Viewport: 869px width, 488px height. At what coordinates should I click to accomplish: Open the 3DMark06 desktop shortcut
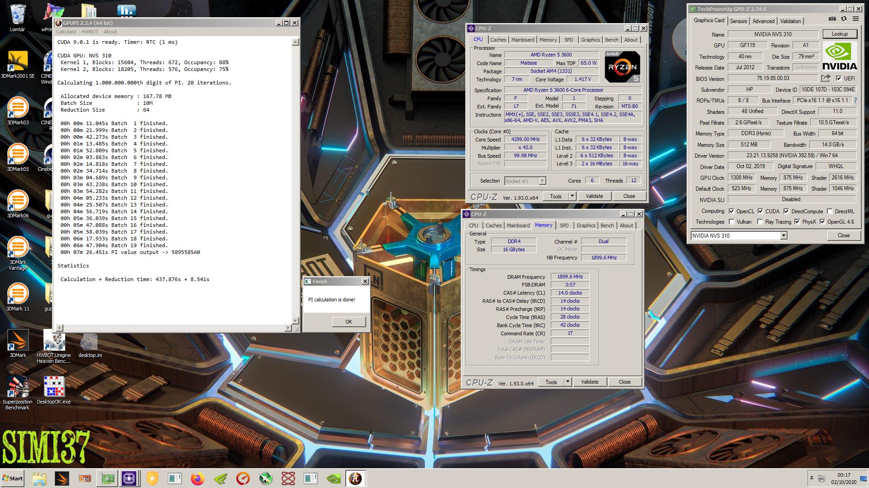click(x=18, y=204)
